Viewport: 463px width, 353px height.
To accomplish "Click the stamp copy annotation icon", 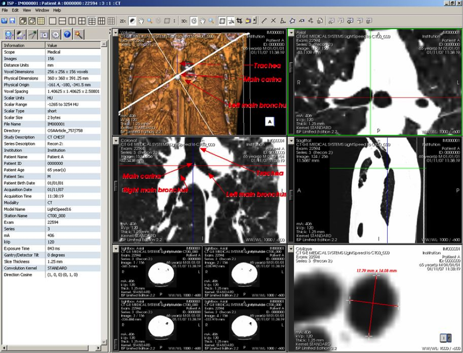I will coord(320,21).
